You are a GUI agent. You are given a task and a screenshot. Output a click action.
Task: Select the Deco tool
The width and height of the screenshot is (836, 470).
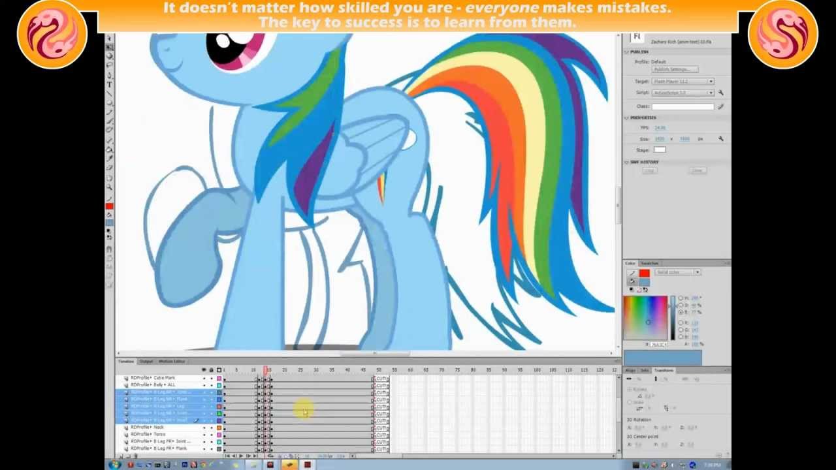pos(110,130)
